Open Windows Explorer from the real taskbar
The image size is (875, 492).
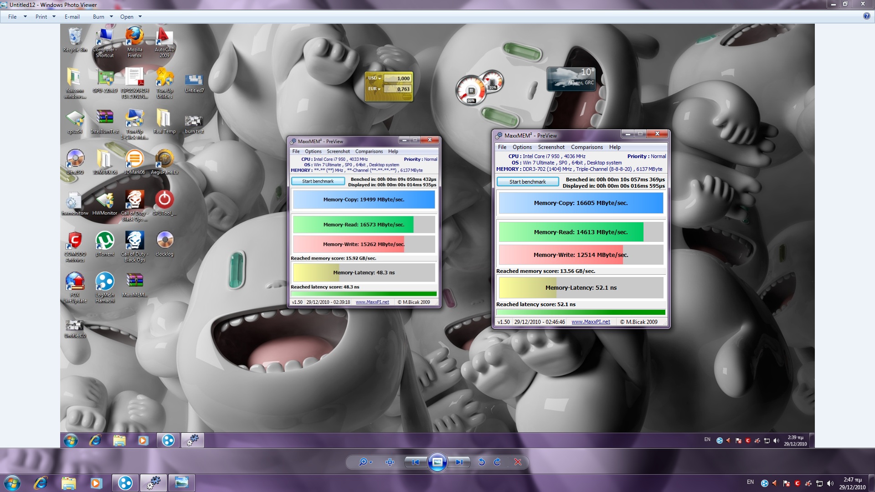[x=68, y=483]
